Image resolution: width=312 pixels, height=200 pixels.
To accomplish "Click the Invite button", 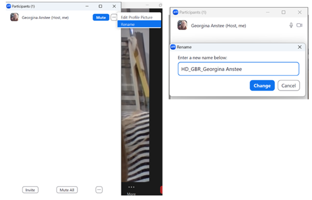I will pos(30,190).
